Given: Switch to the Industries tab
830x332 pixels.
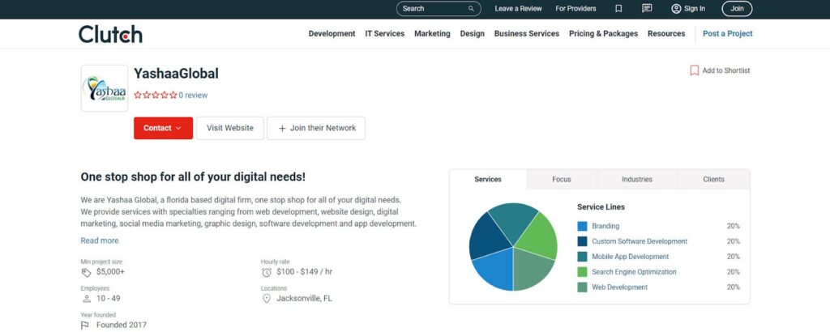Looking at the screenshot, I should pyautogui.click(x=637, y=179).
